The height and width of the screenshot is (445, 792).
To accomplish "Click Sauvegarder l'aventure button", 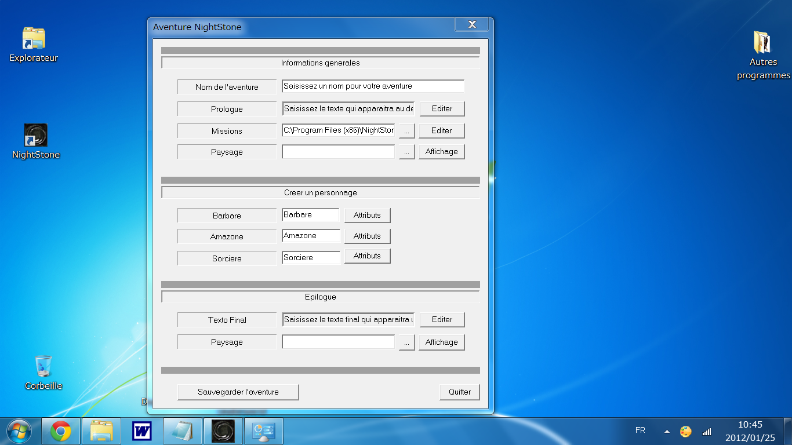I will click(238, 392).
